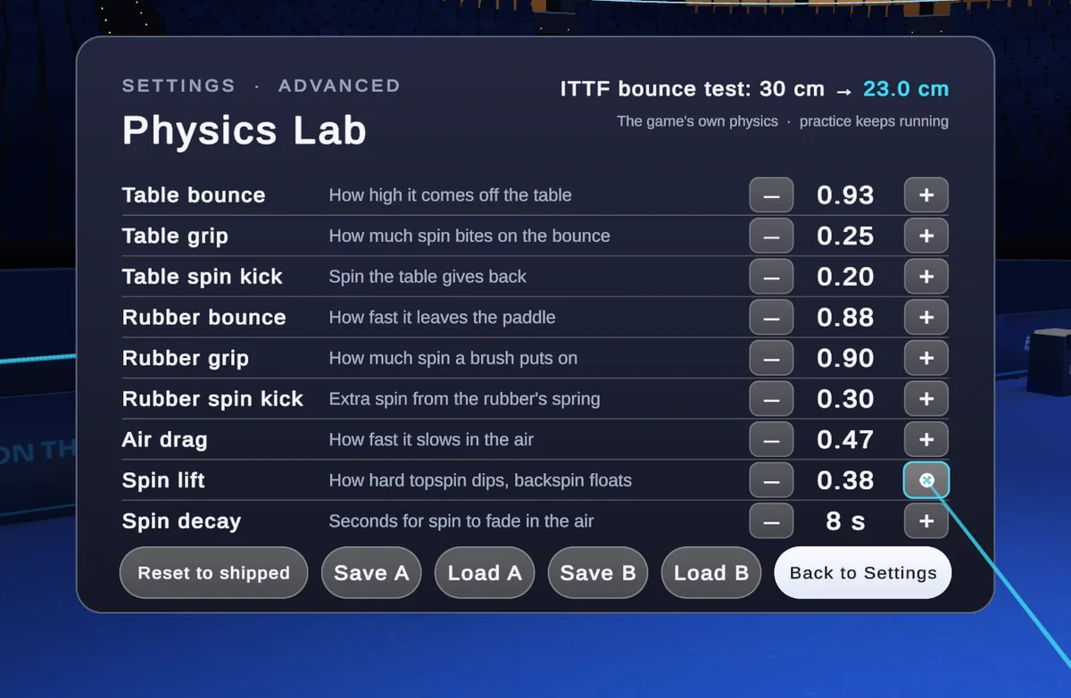This screenshot has height=698, width=1071.
Task: Click the Rubber spin kick label
Action: pyautogui.click(x=212, y=399)
